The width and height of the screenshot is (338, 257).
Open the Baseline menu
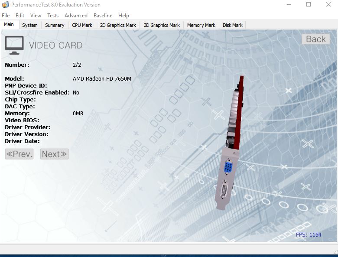pyautogui.click(x=103, y=16)
